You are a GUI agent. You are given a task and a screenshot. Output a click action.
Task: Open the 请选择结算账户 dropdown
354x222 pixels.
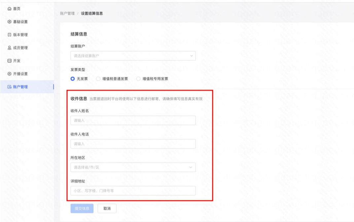(x=133, y=56)
